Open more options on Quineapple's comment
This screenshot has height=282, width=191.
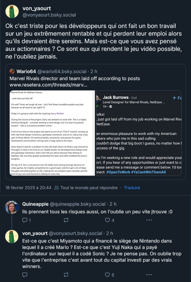149,220
